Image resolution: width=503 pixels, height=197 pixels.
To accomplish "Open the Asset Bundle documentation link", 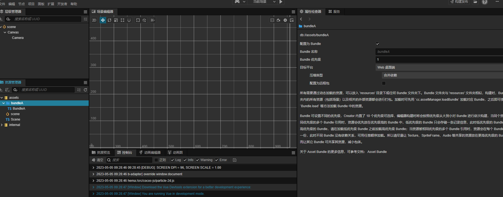I will coord(377,152).
